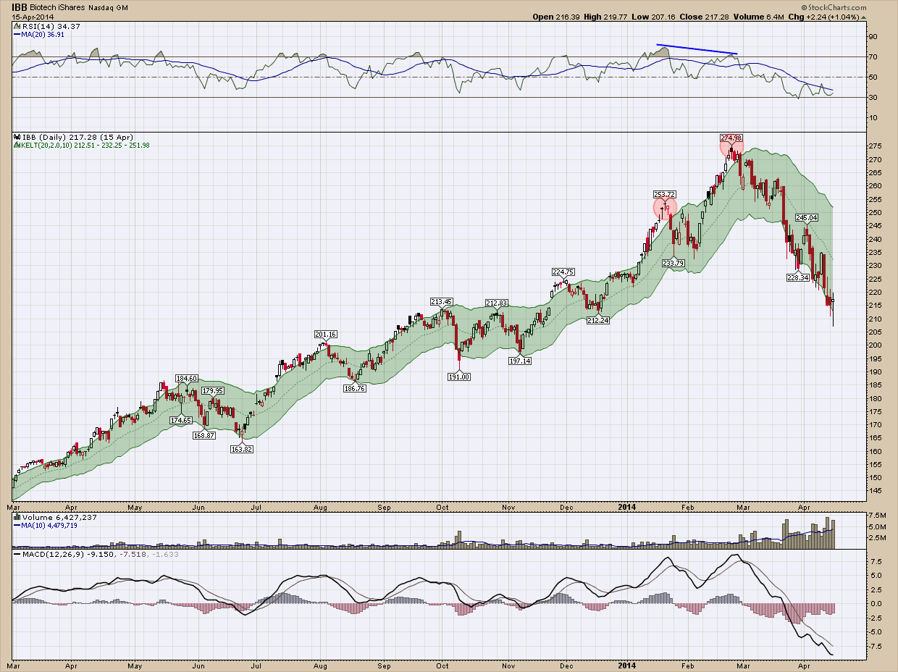The width and height of the screenshot is (898, 672).
Task: Click the MA(20) 36.91 legend entry
Action: tap(39, 33)
